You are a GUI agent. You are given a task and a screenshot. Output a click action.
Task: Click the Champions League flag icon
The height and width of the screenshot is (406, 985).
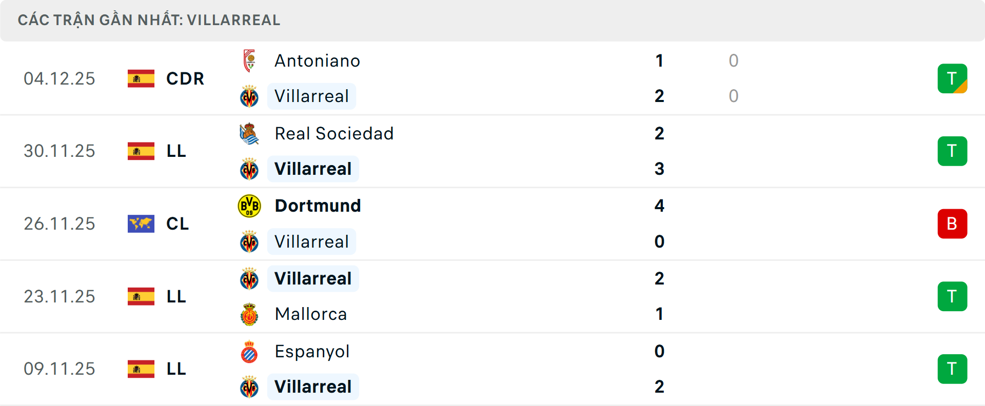point(141,224)
